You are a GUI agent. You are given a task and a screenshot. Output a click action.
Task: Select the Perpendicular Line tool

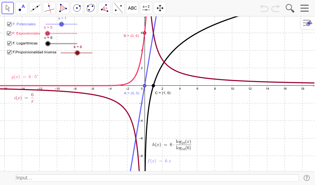[x=49, y=8]
